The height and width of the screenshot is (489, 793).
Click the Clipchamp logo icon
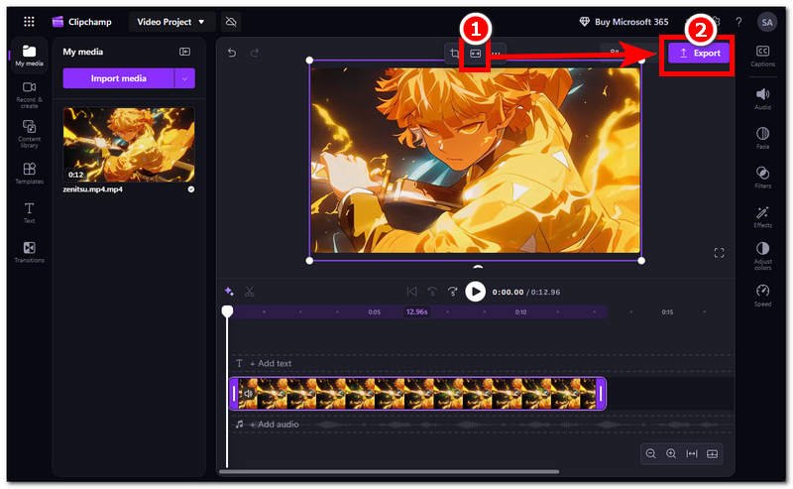57,22
